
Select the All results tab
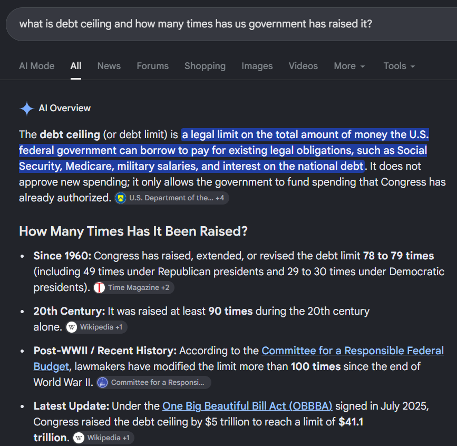coord(76,66)
